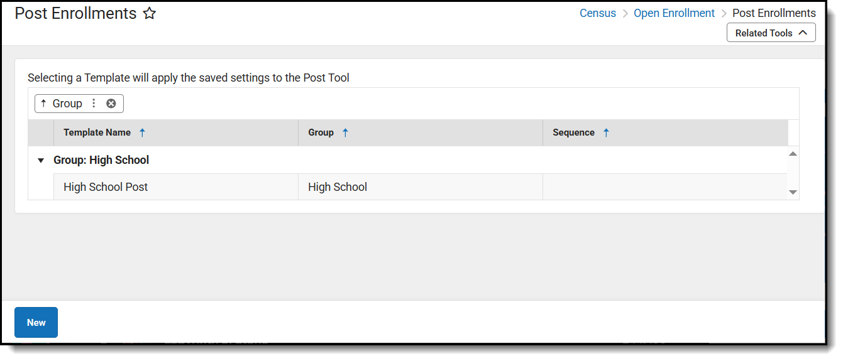The image size is (843, 361).
Task: Click High School group cell
Action: pos(338,187)
